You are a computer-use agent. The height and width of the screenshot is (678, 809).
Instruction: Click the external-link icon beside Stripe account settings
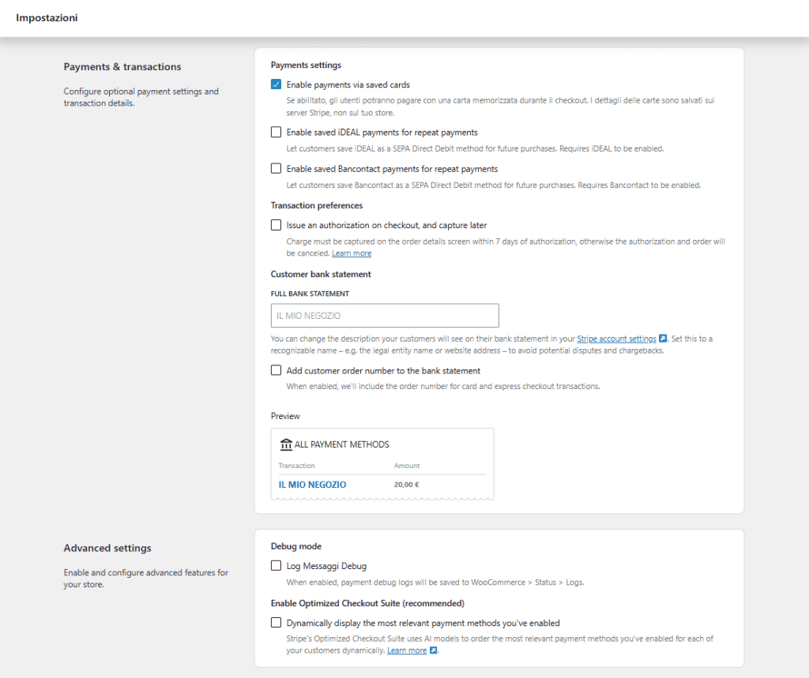pyautogui.click(x=663, y=339)
